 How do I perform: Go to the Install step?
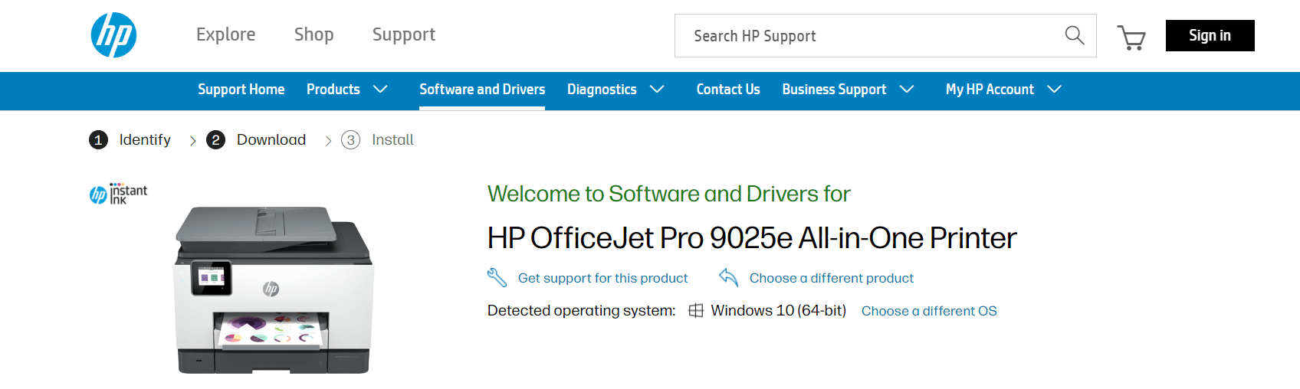(x=392, y=140)
